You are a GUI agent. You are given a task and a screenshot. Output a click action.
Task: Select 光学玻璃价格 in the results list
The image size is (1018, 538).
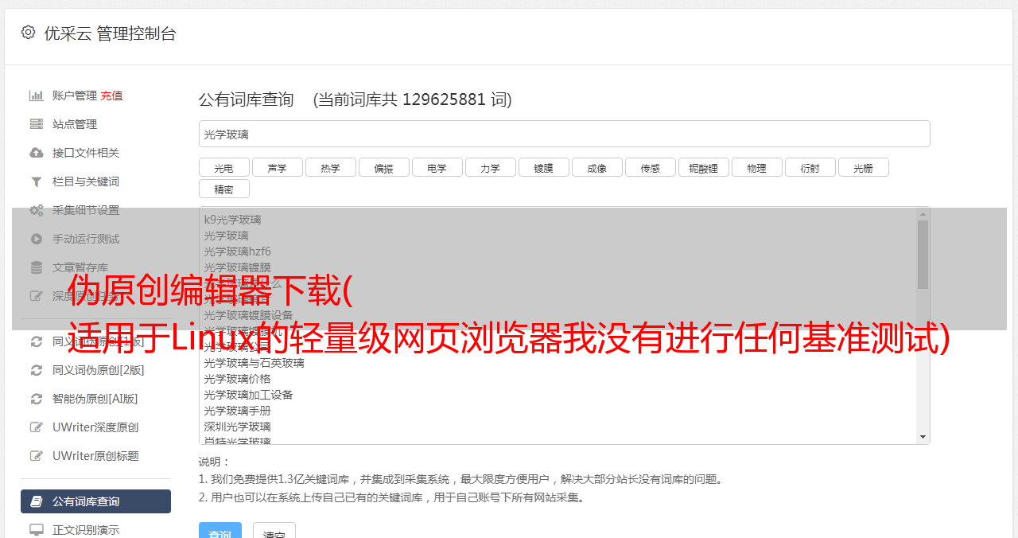tap(237, 379)
